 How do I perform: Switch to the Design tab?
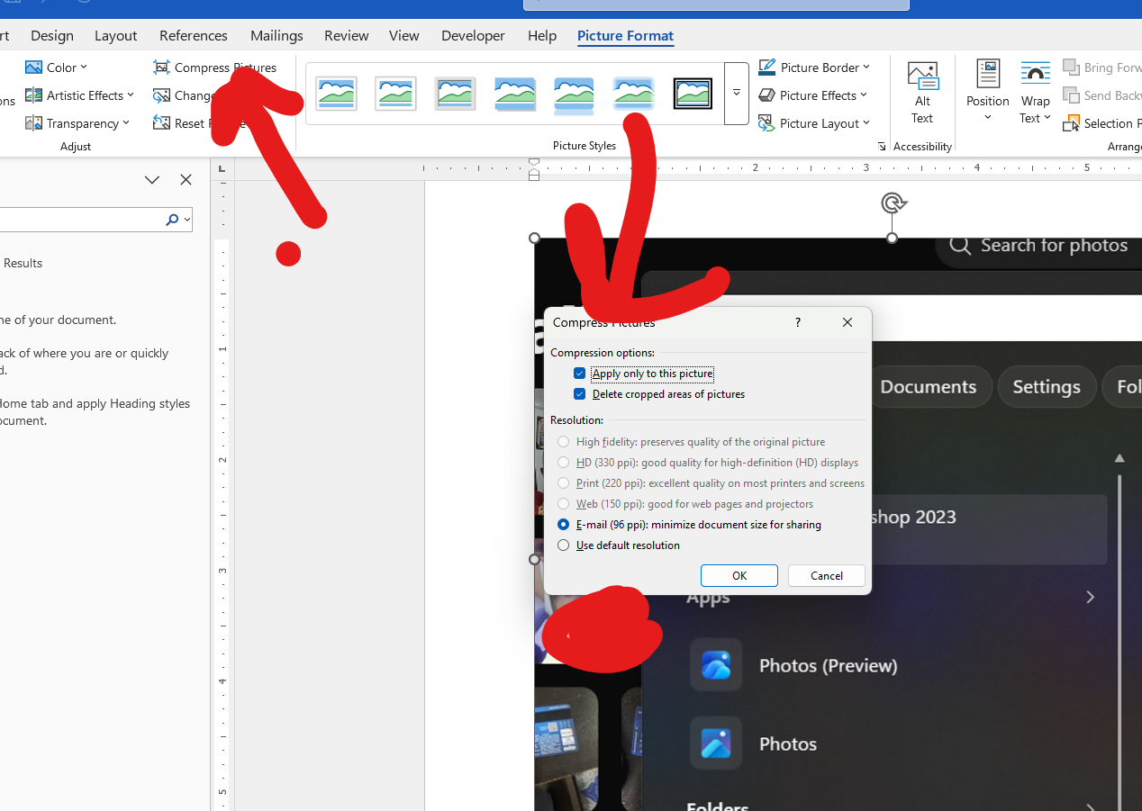[52, 36]
